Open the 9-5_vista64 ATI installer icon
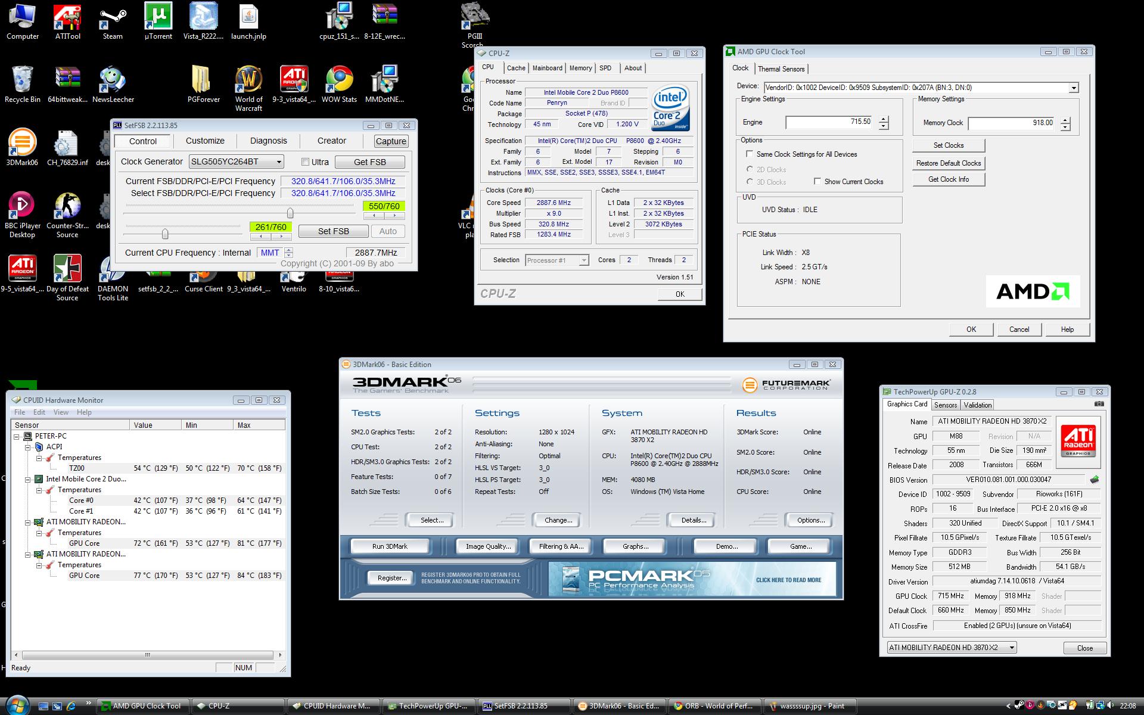This screenshot has height=715, width=1144. pos(22,274)
